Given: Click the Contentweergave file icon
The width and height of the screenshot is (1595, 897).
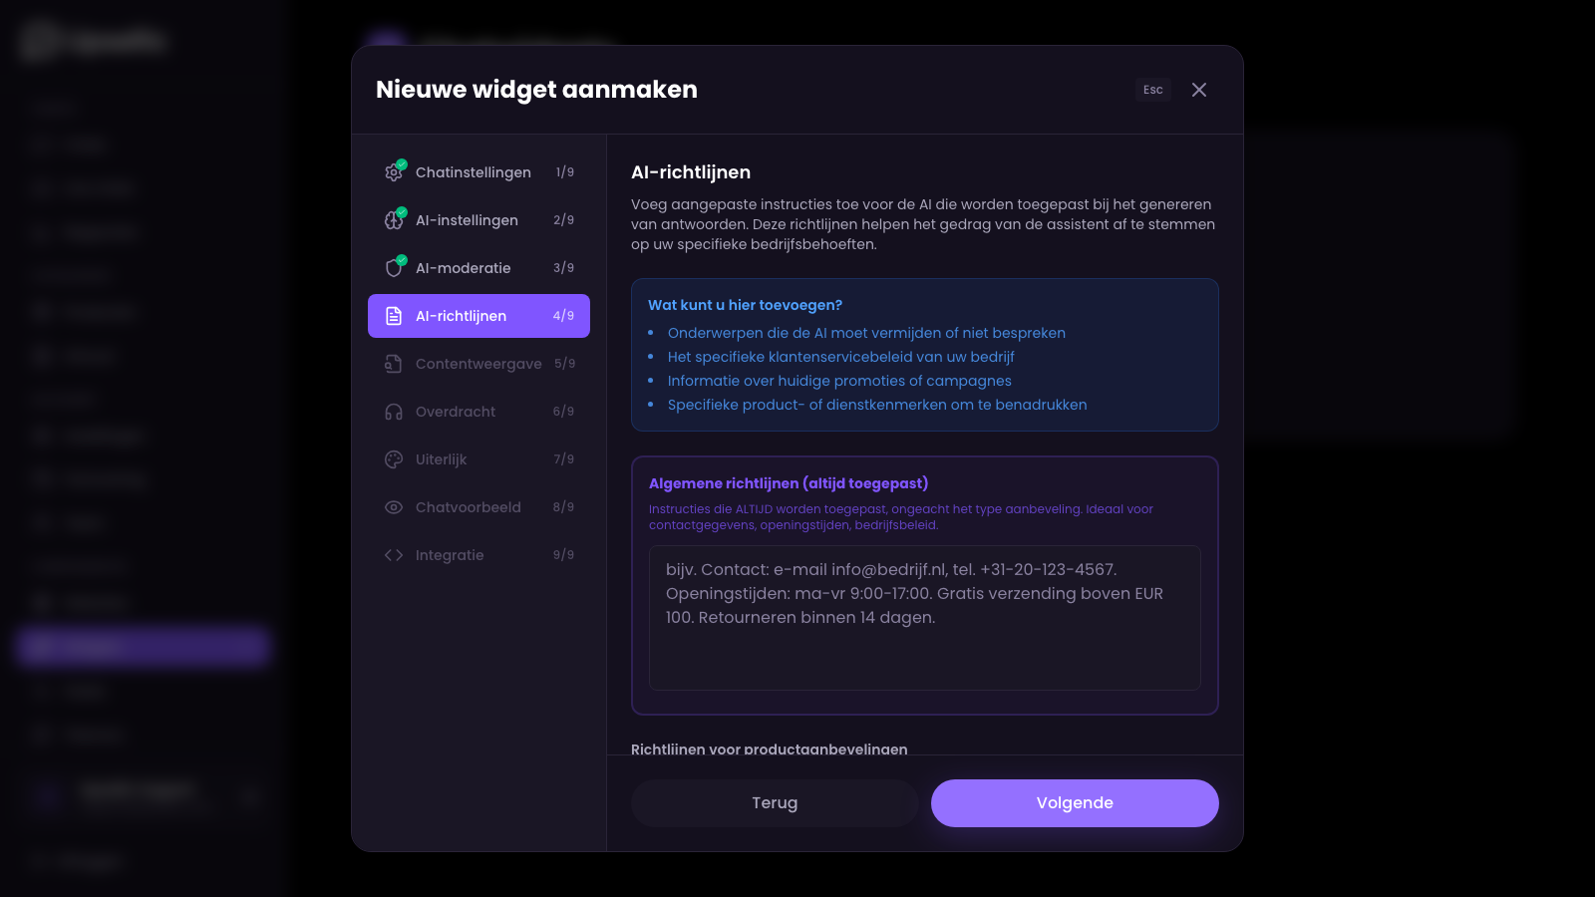Looking at the screenshot, I should click(x=394, y=364).
